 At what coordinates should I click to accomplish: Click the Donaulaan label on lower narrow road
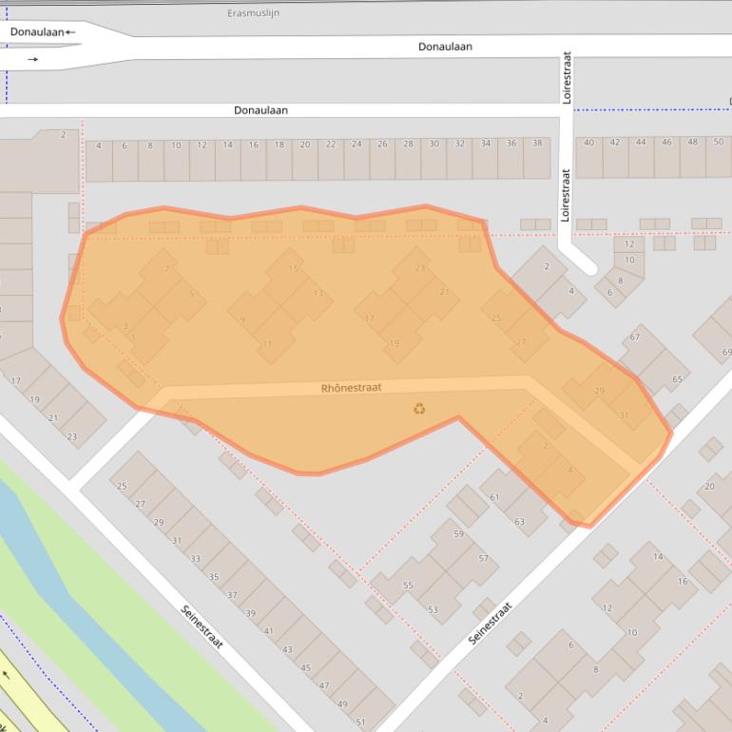tap(260, 110)
